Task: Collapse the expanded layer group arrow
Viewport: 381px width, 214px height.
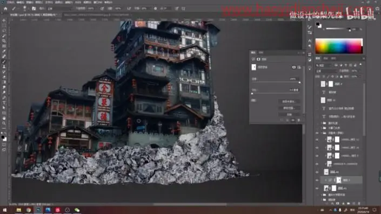Action: coord(321,133)
